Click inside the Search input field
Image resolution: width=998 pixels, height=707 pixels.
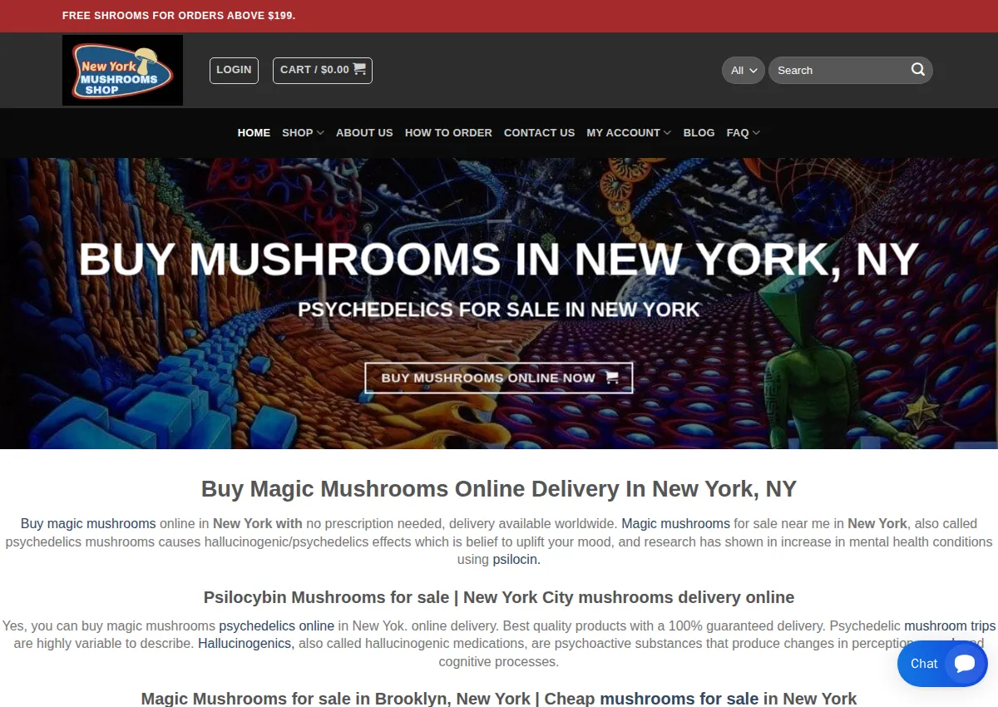pos(838,71)
